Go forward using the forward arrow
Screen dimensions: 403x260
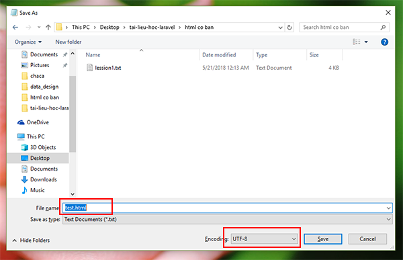pos(28,28)
